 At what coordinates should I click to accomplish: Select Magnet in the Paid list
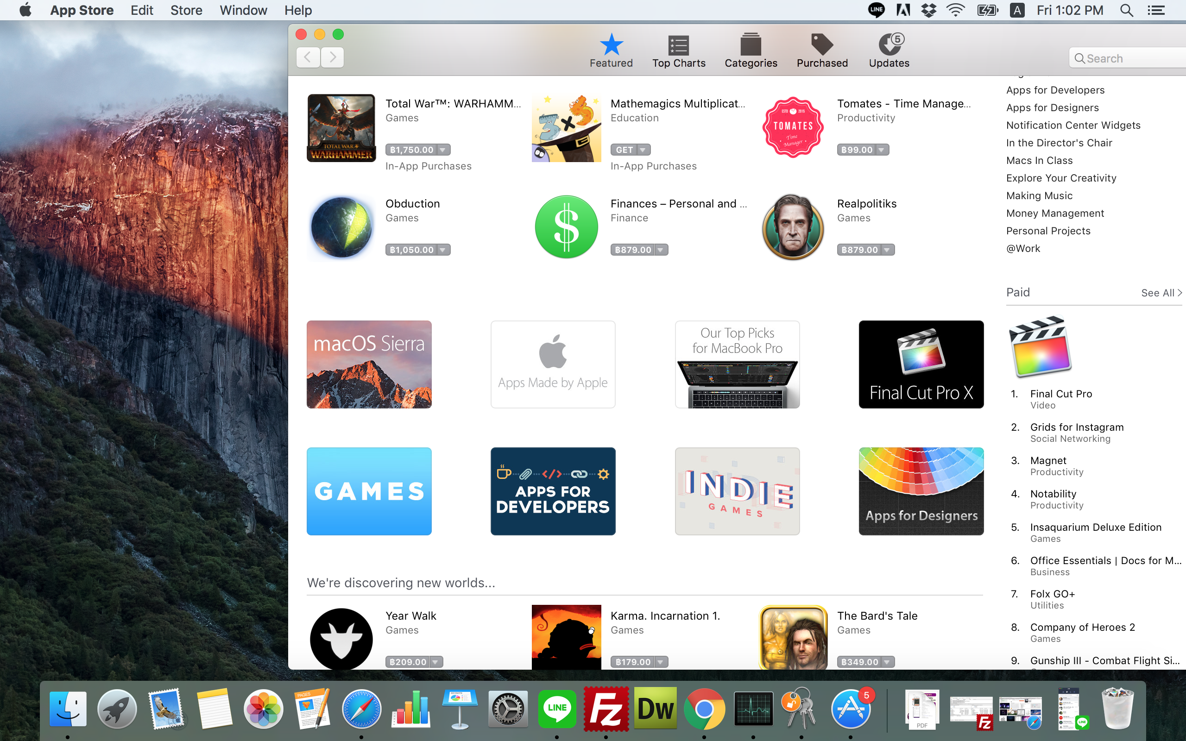[1048, 461]
